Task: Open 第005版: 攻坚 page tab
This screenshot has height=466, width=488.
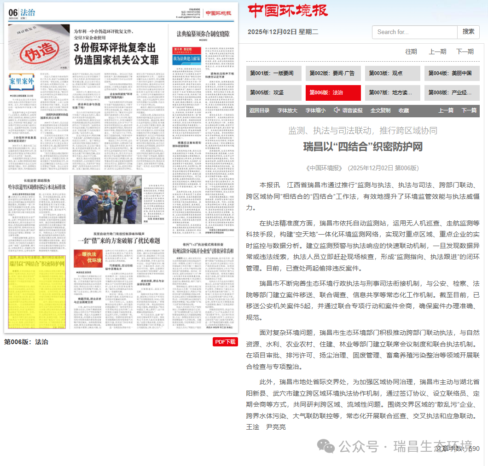Action: (x=273, y=93)
